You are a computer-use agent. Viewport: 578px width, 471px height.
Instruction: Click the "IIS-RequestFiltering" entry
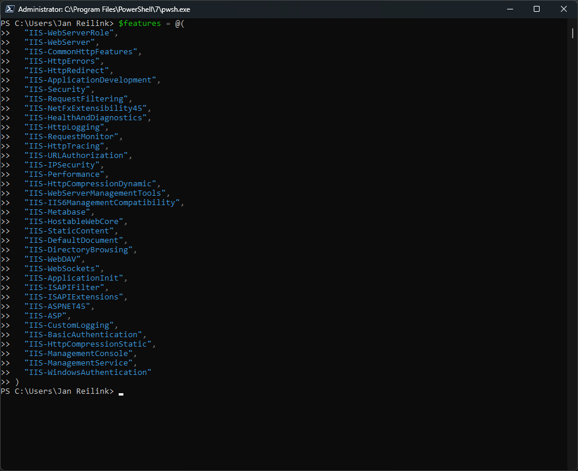(x=76, y=98)
